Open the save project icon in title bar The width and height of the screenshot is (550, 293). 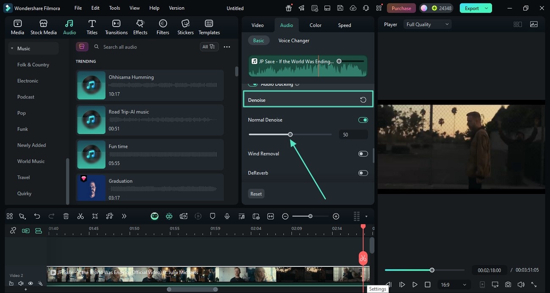click(x=340, y=8)
